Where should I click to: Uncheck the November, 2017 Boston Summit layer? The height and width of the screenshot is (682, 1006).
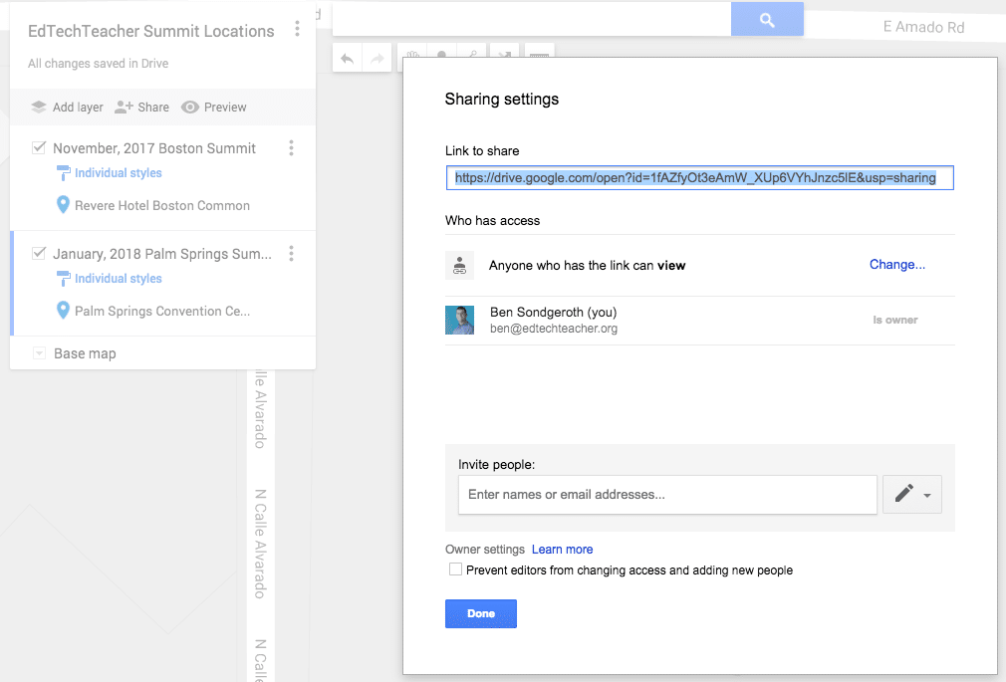point(39,148)
